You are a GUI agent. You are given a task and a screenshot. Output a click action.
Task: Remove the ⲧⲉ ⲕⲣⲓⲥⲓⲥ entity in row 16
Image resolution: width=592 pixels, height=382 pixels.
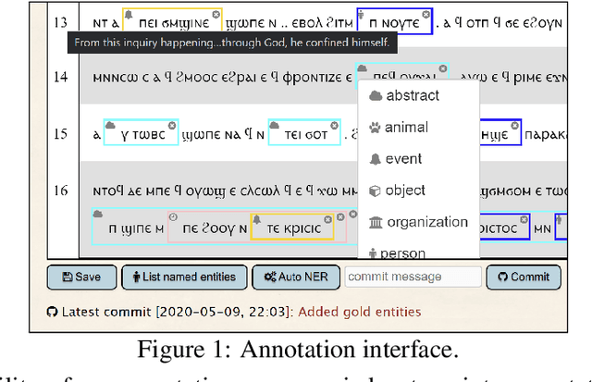coord(327,219)
